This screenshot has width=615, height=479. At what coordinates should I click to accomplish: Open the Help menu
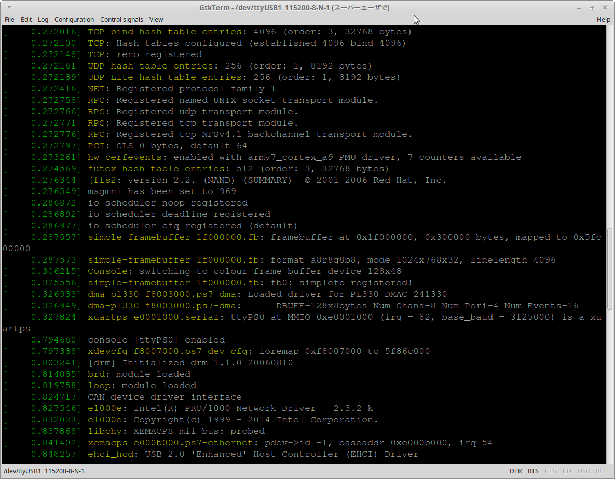603,19
